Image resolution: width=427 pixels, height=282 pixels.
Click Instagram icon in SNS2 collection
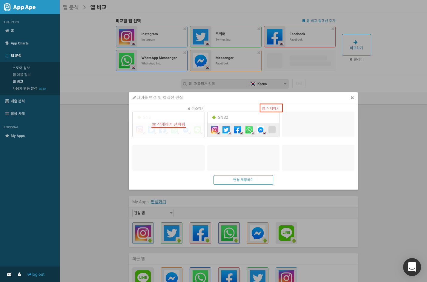click(x=215, y=130)
